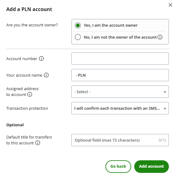Click info icon beside 'not the owner' option
Image resolution: width=175 pixels, height=179 pixels.
pyautogui.click(x=160, y=37)
